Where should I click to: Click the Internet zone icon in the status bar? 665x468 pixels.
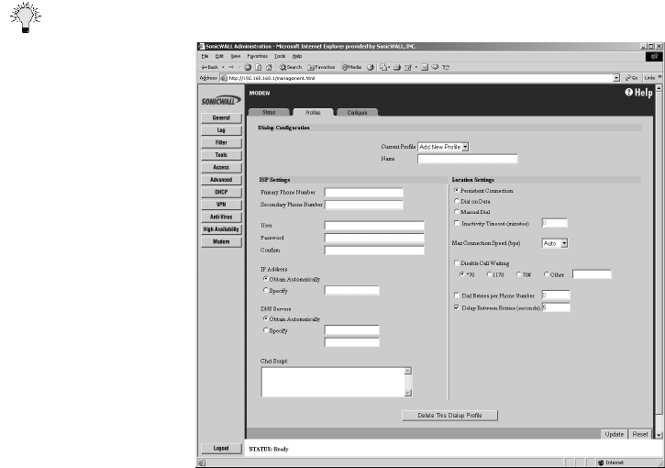click(600, 462)
